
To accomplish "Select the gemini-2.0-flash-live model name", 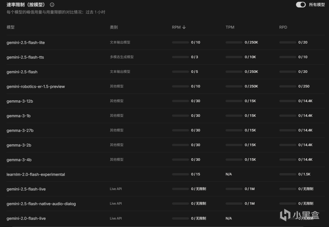I will 26,218.
